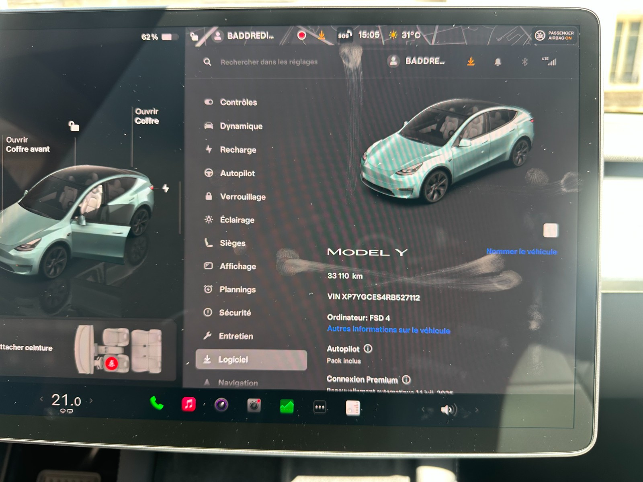Screen dimensions: 643x482
Task: Select the Logiciel menu item
Action: point(251,359)
